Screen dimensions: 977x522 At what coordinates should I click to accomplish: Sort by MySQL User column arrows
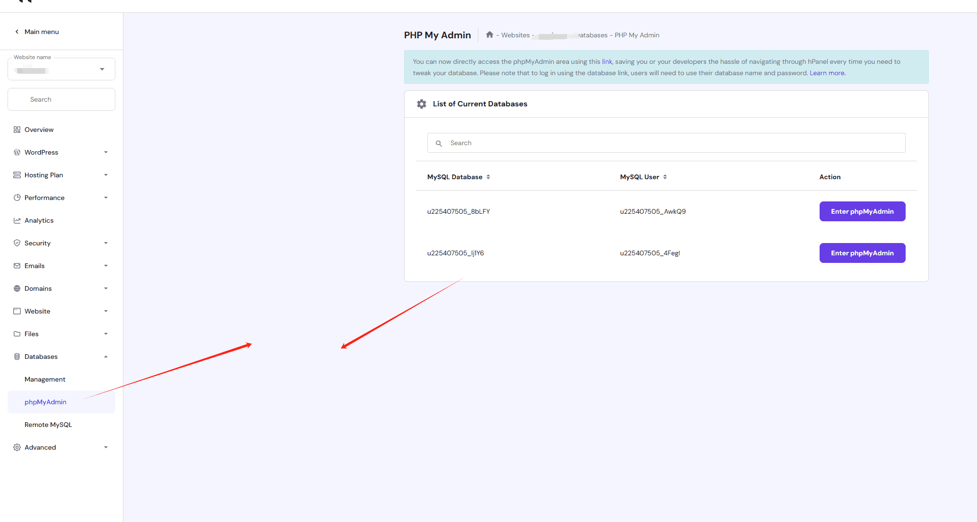[x=665, y=177]
